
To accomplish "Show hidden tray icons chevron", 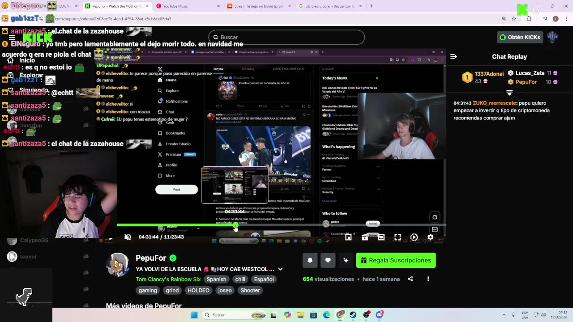I will pyautogui.click(x=504, y=315).
